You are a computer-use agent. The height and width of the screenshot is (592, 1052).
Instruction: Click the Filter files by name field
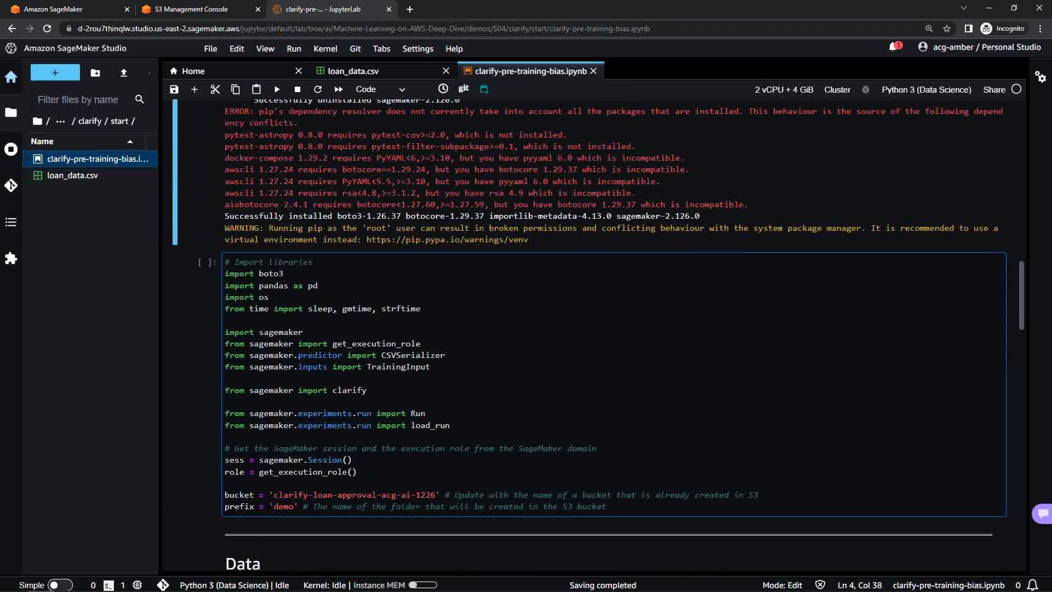coord(78,100)
